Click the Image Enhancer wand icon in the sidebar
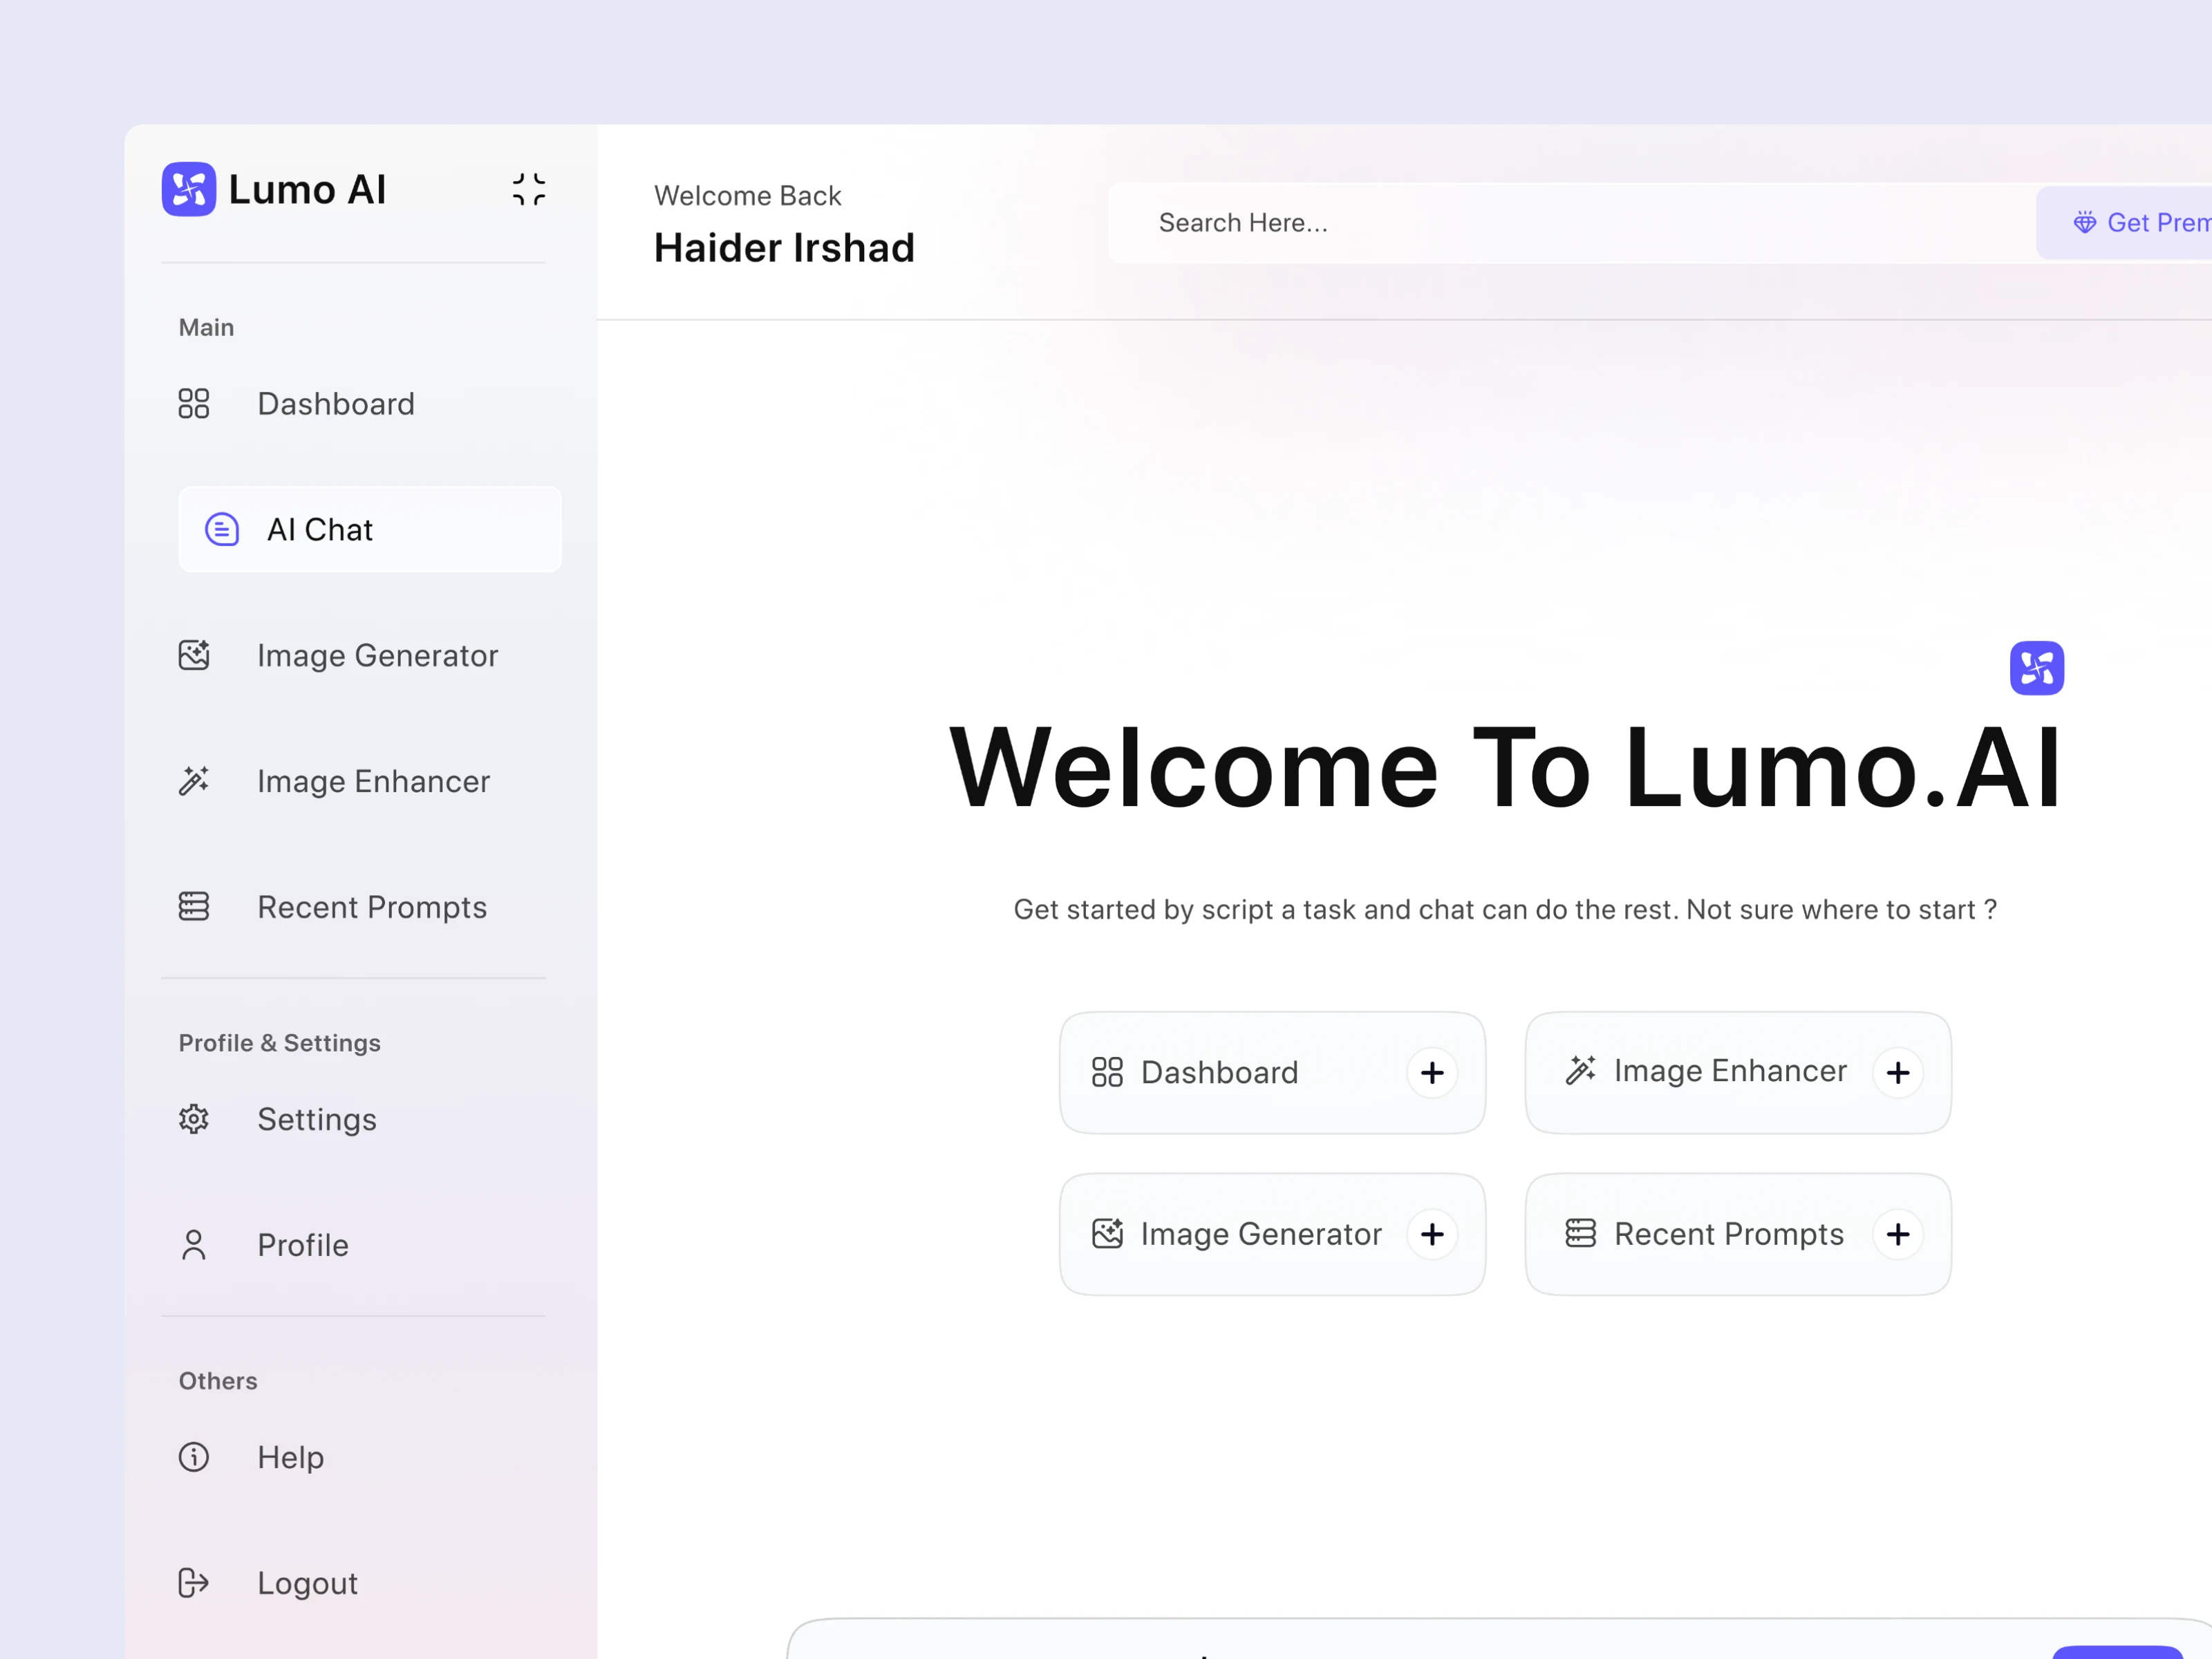This screenshot has height=1659, width=2212. click(x=194, y=781)
